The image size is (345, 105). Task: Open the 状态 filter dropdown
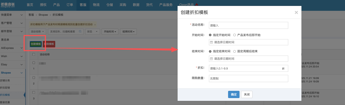(x=93, y=32)
